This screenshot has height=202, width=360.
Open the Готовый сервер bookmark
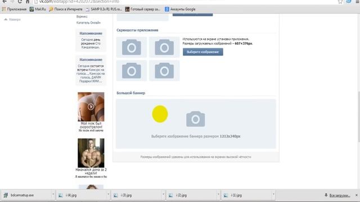pos(142,9)
